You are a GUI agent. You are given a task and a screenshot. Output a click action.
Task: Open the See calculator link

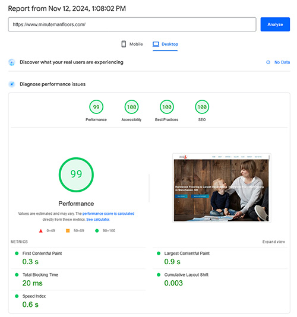pyautogui.click(x=98, y=220)
